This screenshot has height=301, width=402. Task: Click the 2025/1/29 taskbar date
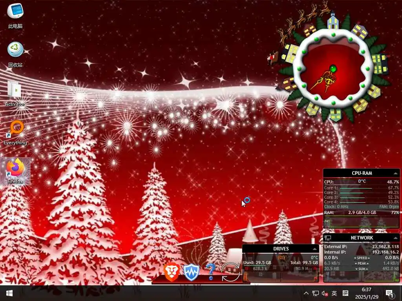coord(367,297)
